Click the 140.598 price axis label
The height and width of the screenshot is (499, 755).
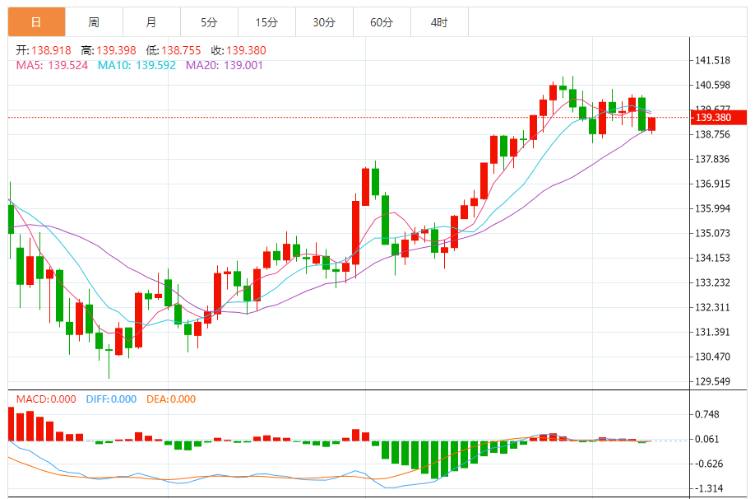coord(712,85)
